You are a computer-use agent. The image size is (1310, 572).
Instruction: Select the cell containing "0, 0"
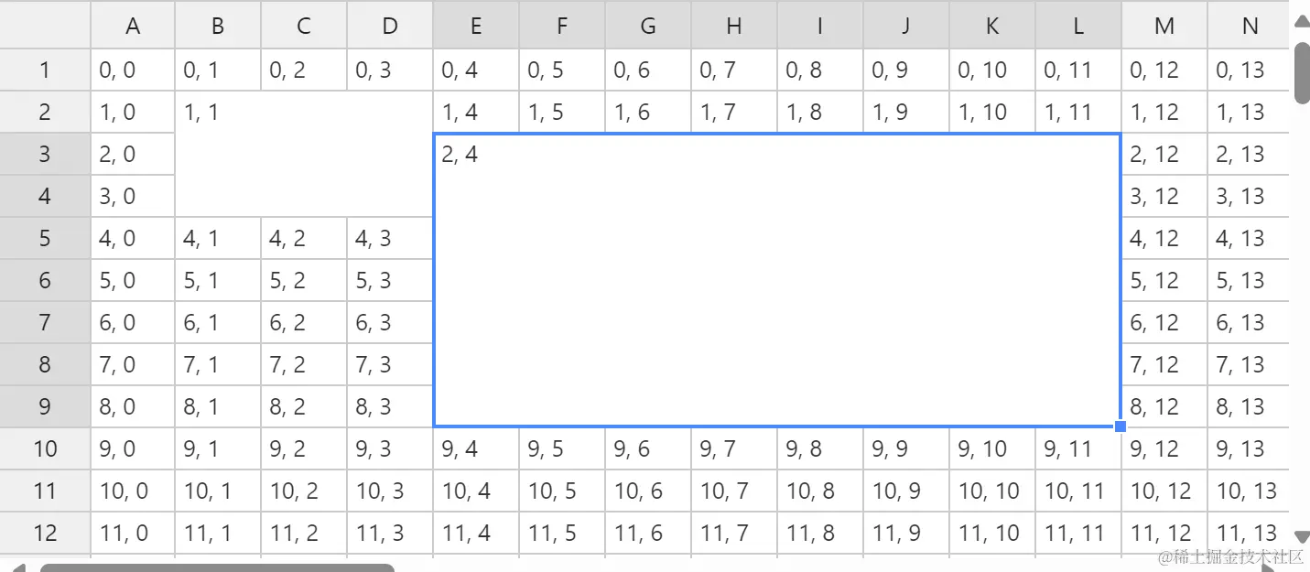click(133, 70)
